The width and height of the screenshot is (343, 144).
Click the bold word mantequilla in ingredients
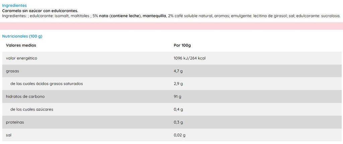click(154, 16)
